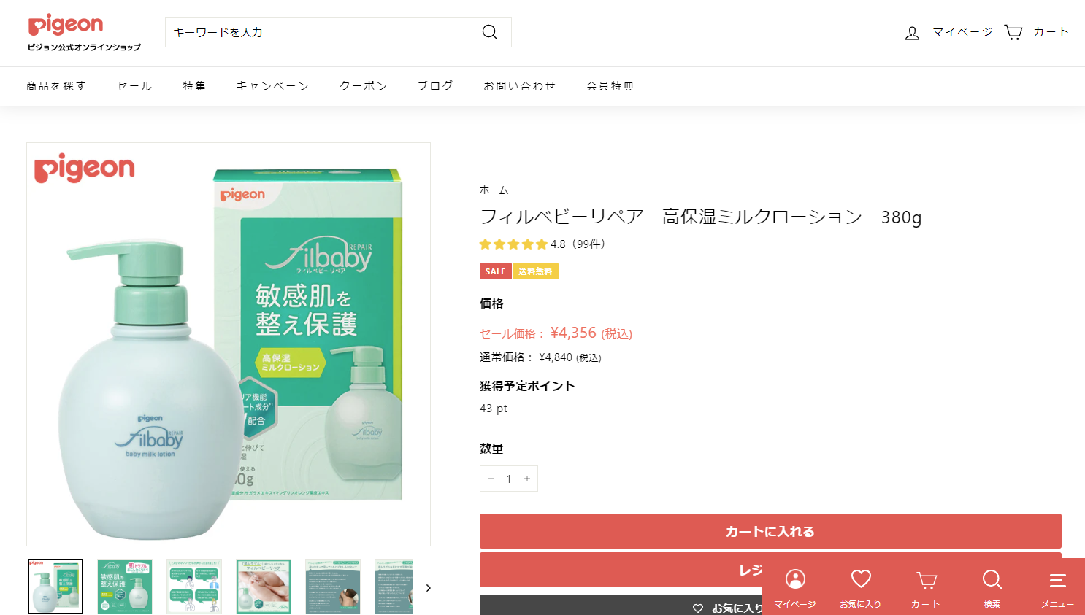The height and width of the screenshot is (615, 1085).
Task: Select the first thumbnail with bottle and box
Action: (x=55, y=587)
